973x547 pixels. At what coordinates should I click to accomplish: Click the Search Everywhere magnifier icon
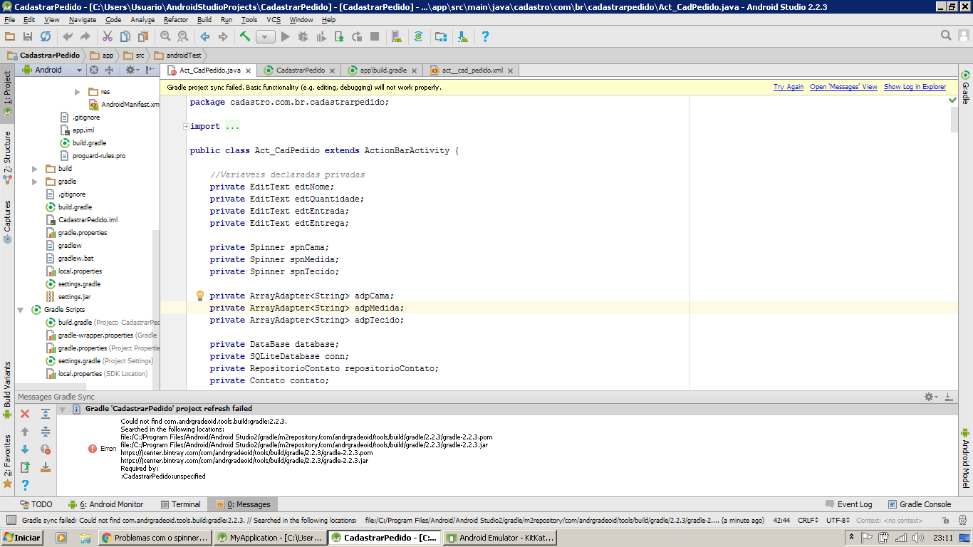click(x=946, y=36)
